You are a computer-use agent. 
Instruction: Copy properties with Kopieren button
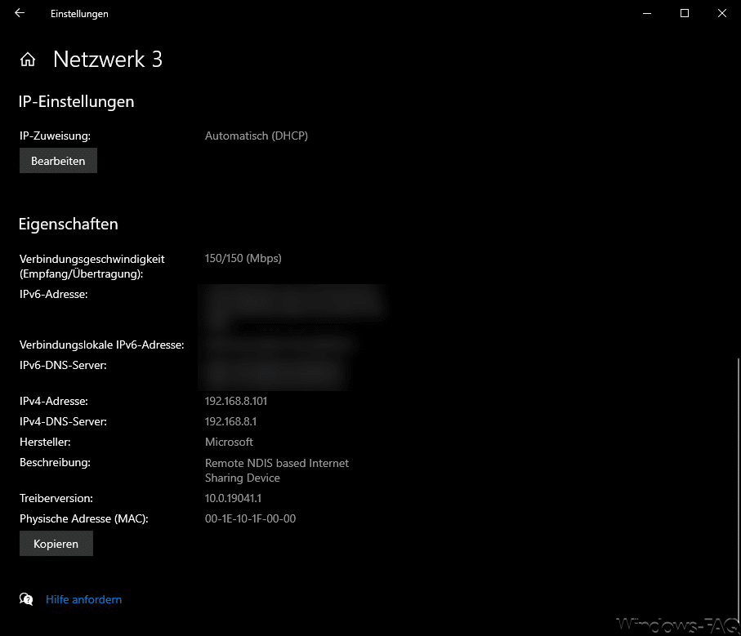click(x=56, y=544)
